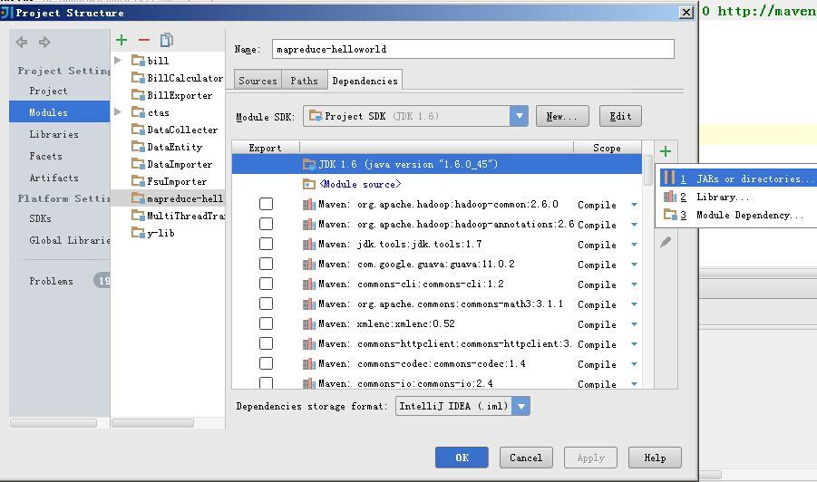Click the module Name input field

point(473,49)
